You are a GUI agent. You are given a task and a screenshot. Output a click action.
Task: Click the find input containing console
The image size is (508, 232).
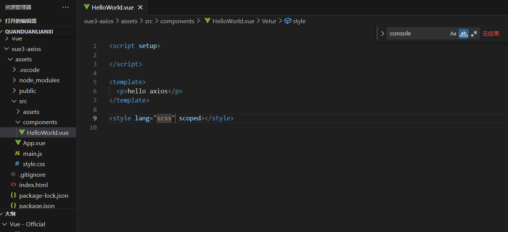[418, 34]
